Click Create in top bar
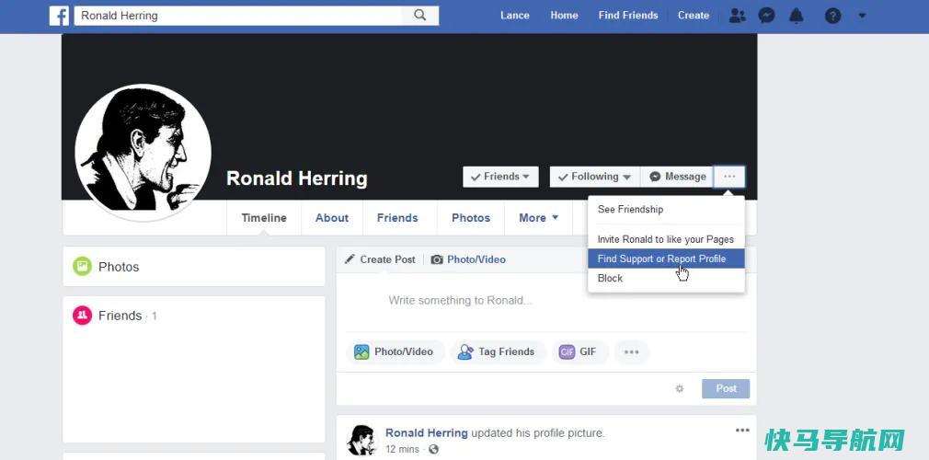The image size is (929, 460). [x=694, y=16]
